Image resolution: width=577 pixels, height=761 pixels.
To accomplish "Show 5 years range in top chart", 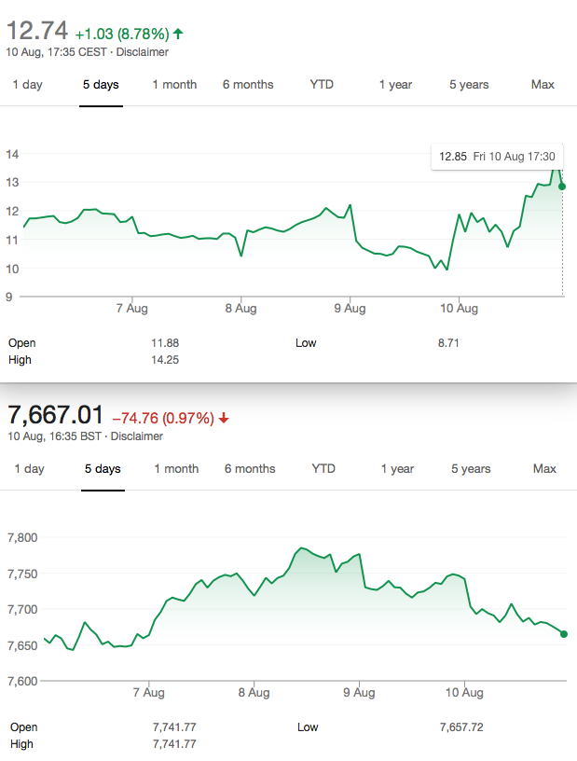I will click(469, 85).
